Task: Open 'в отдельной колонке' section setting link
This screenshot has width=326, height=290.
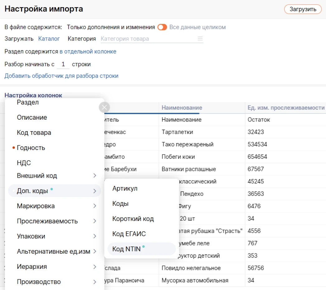Action: 88,52
